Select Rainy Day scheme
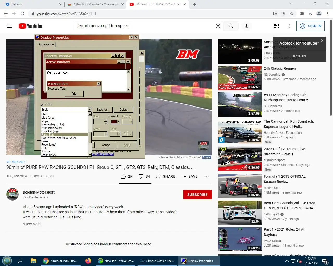The width and height of the screenshot is (333, 266). tap(65, 135)
